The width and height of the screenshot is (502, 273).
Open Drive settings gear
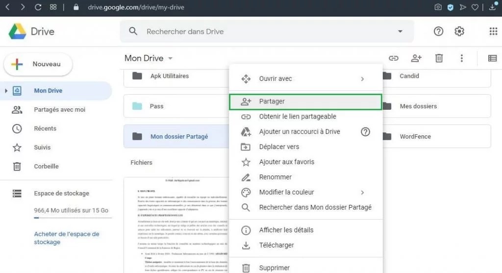coord(459,31)
